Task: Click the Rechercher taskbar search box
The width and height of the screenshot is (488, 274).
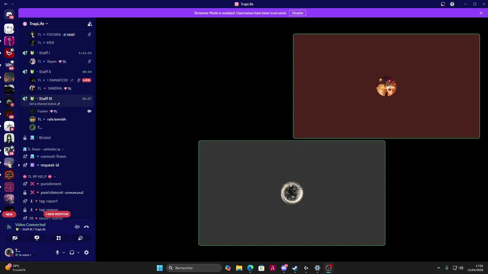Action: coord(194,268)
